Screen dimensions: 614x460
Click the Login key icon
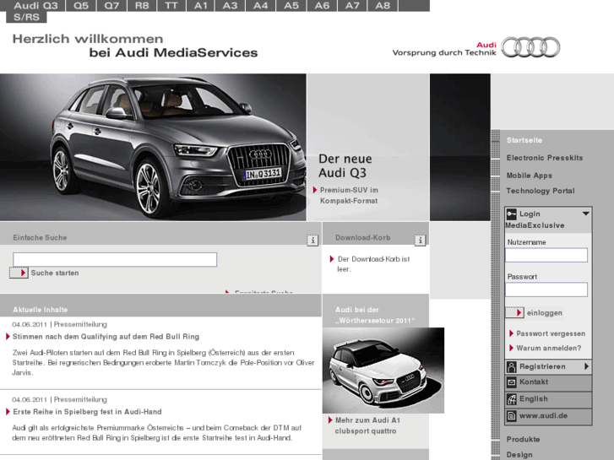tap(512, 214)
